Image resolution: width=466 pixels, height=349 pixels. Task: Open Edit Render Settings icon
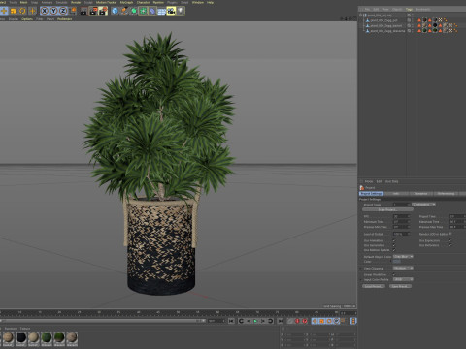pos(103,11)
